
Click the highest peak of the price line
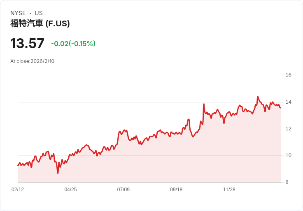click(258, 97)
